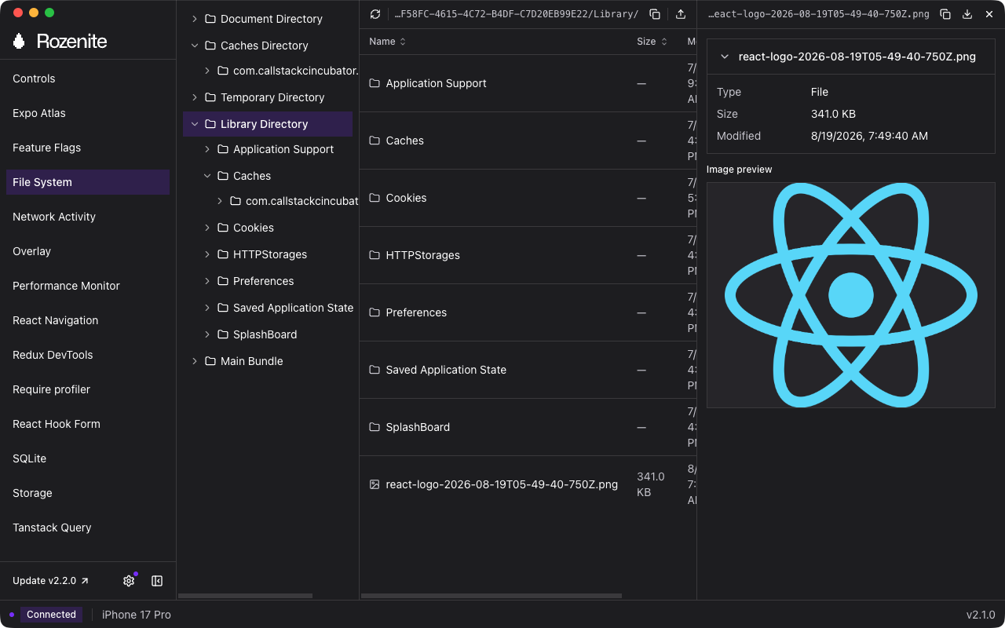Expand the Cookies tree chevron

[x=207, y=228]
